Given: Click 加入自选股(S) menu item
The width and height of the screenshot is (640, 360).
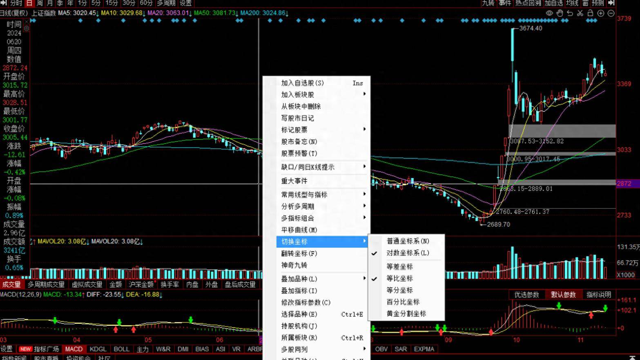Looking at the screenshot, I should (x=322, y=83).
